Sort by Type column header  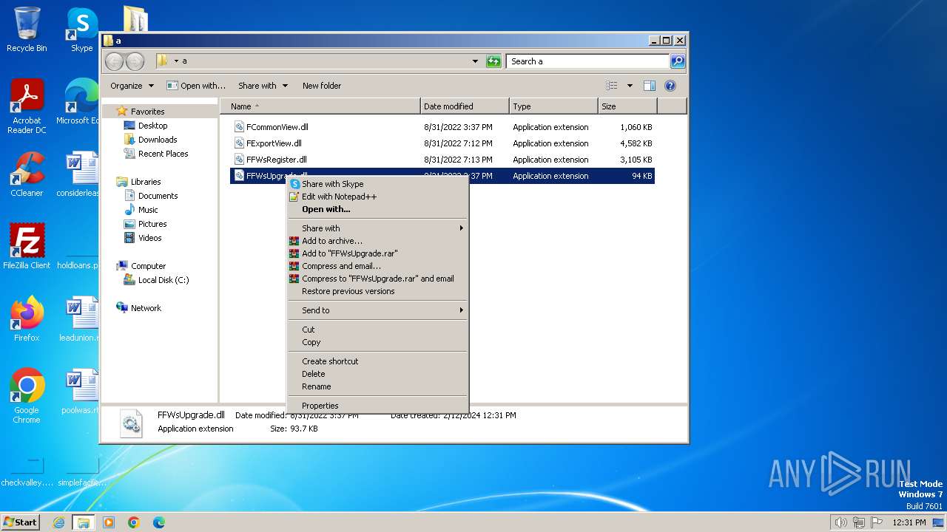coord(553,106)
